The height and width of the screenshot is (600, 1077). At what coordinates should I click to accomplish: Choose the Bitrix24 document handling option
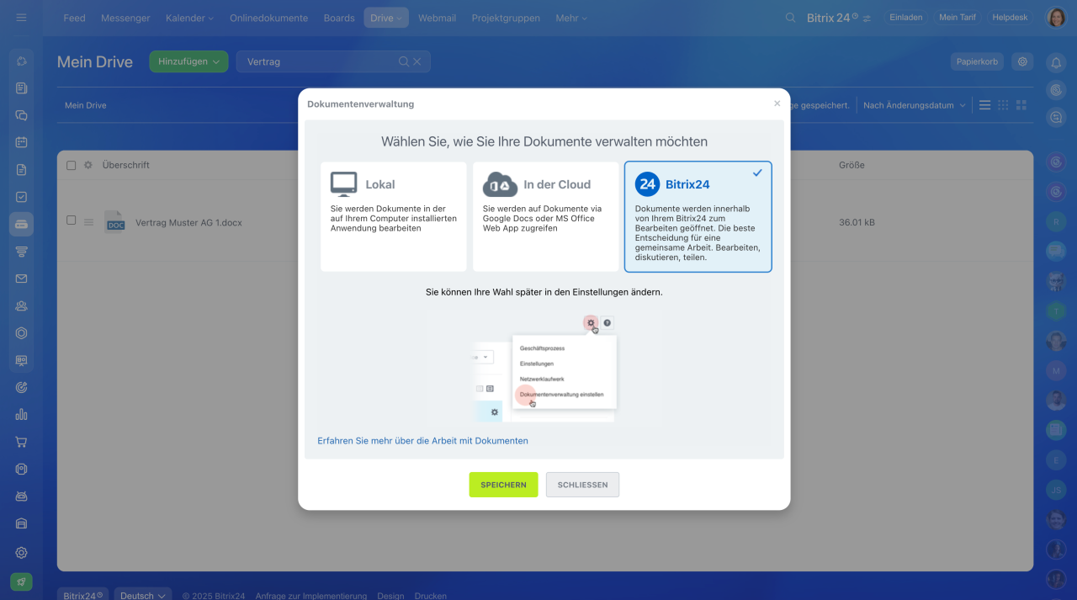[698, 217]
